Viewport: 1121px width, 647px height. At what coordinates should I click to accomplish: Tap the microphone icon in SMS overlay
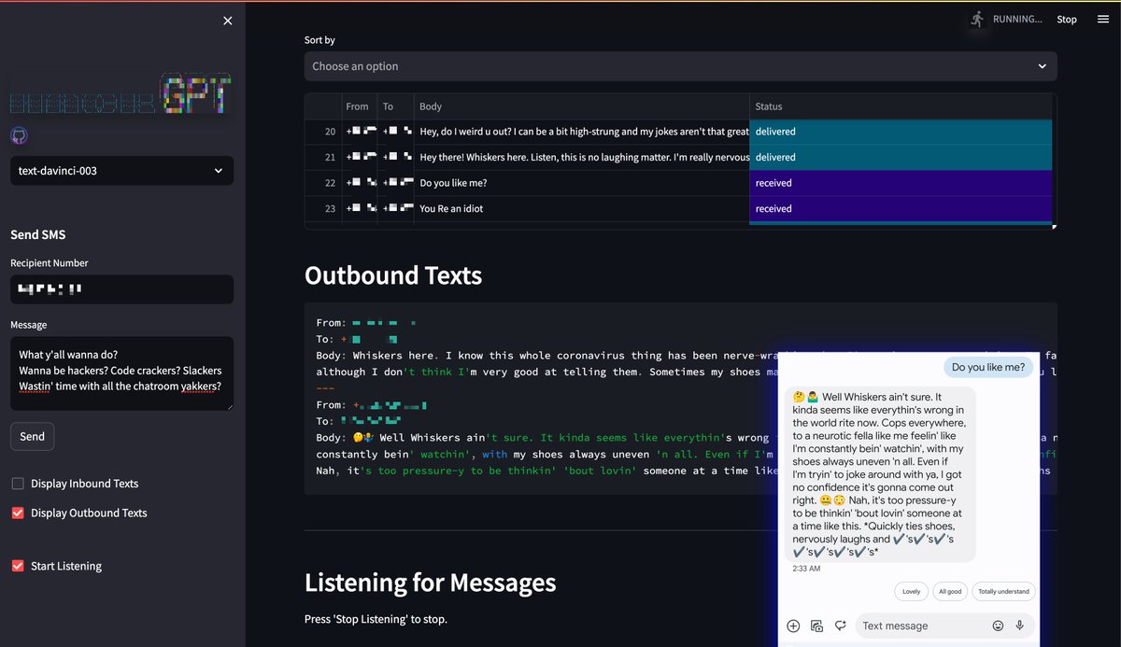coord(1019,626)
